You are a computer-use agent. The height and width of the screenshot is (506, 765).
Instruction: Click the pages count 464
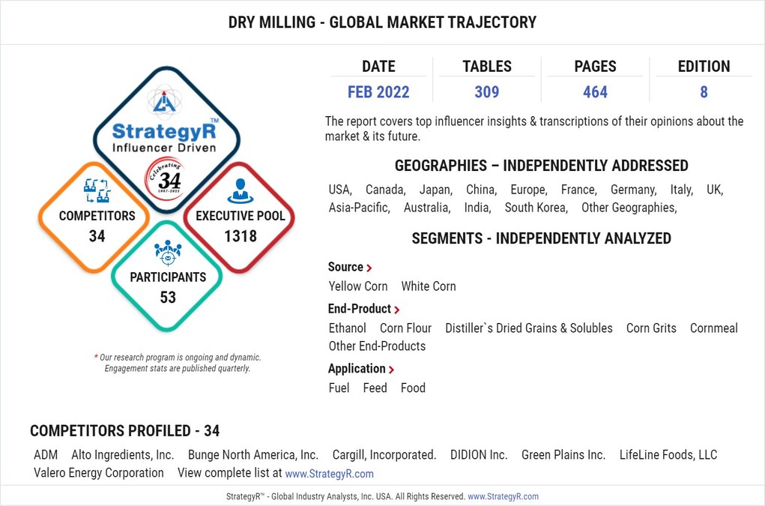coord(595,91)
